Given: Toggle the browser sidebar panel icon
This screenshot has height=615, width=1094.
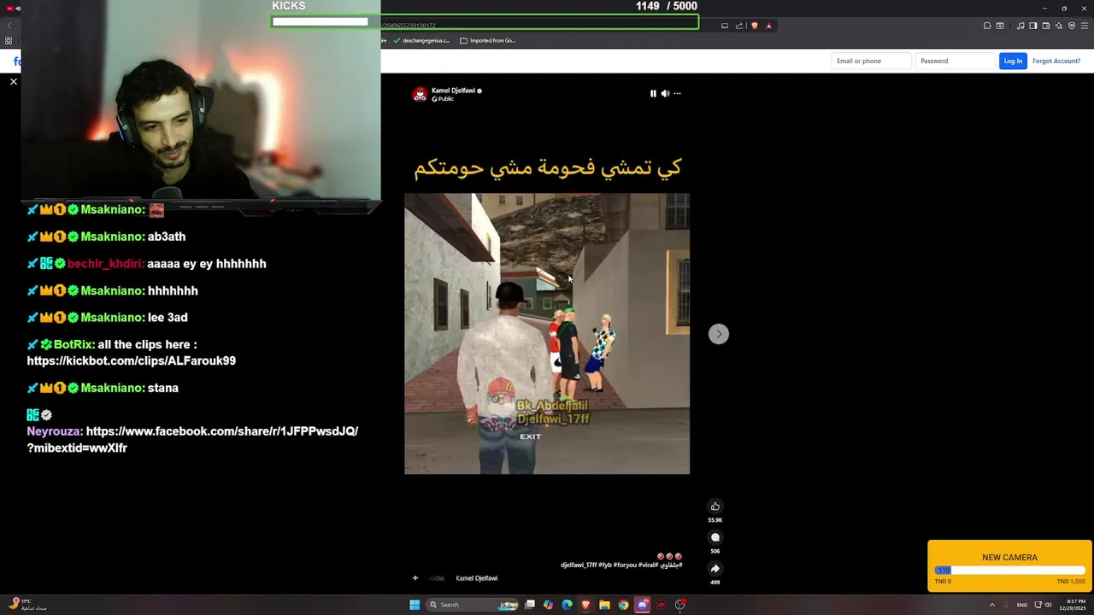Looking at the screenshot, I should (1033, 26).
